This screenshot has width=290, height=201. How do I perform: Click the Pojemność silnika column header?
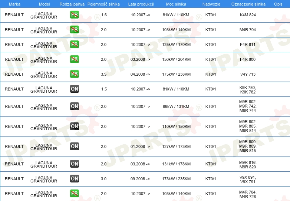(x=103, y=4)
